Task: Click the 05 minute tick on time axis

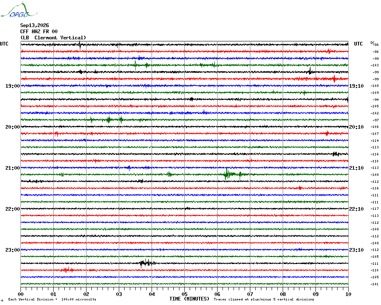Action: tap(184, 294)
